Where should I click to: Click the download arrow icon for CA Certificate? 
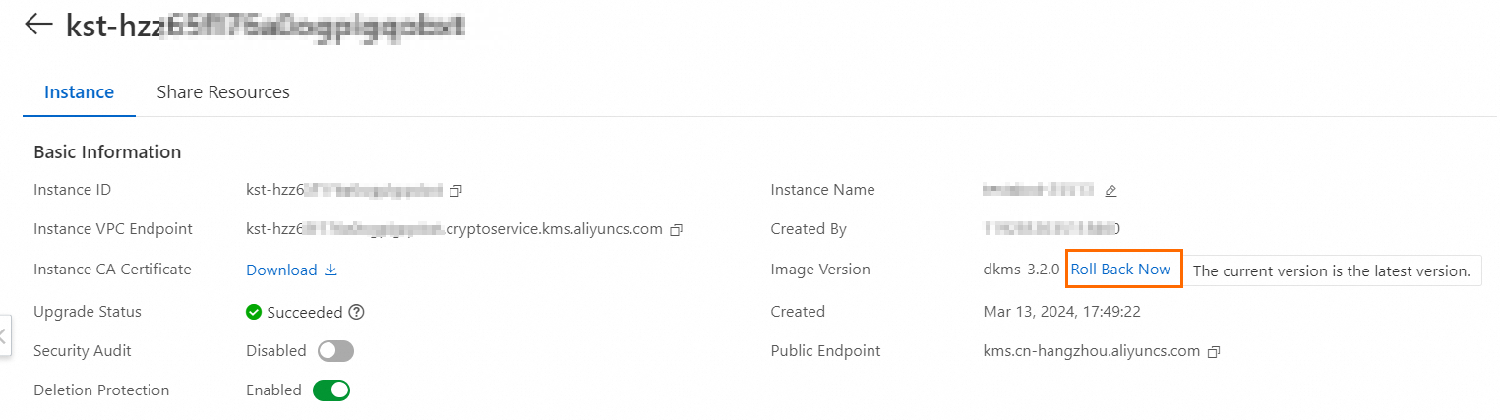(x=330, y=270)
